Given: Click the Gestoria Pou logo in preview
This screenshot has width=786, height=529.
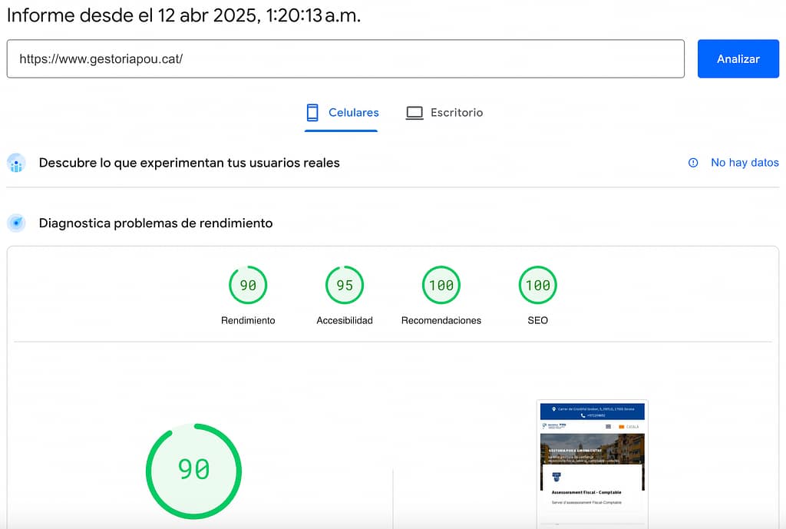Looking at the screenshot, I should tap(554, 426).
